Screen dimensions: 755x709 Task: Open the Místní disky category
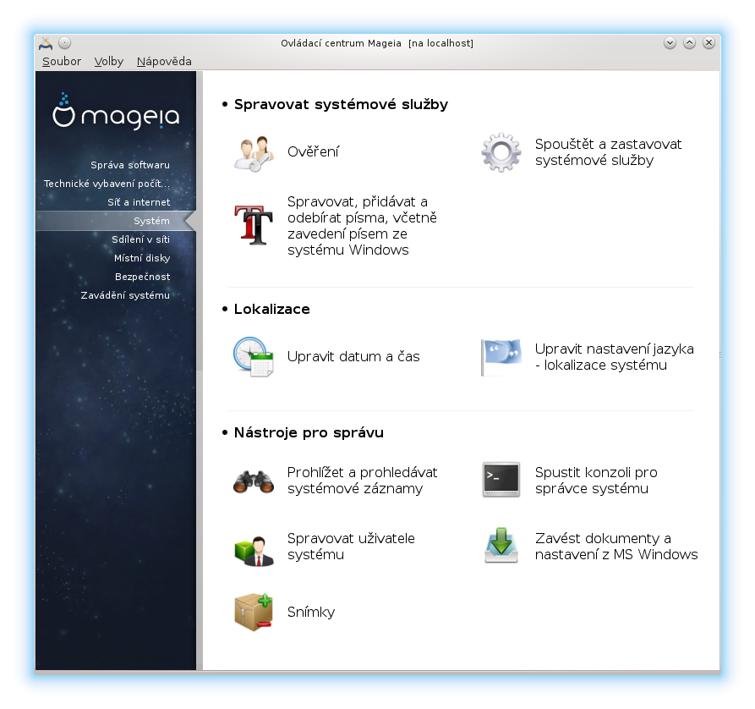[142, 258]
